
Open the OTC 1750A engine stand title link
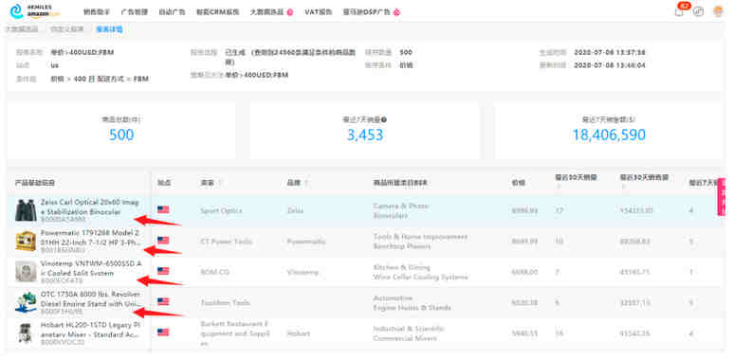pos(90,299)
